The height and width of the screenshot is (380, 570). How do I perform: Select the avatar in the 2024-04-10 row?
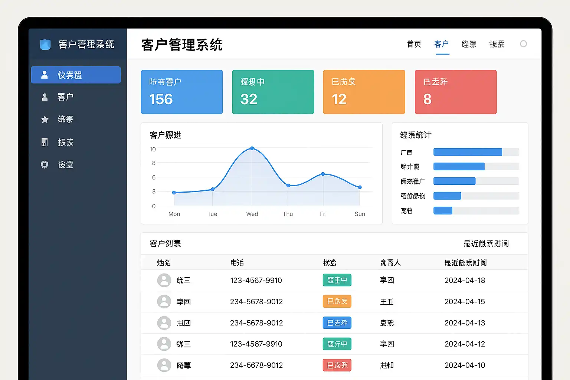[x=164, y=365]
